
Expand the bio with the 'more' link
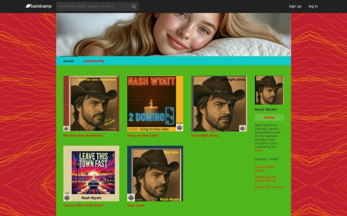click(x=259, y=150)
